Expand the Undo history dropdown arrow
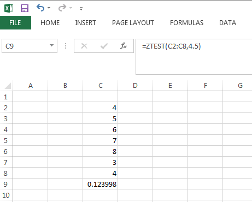This screenshot has width=252, height=202. point(49,8)
